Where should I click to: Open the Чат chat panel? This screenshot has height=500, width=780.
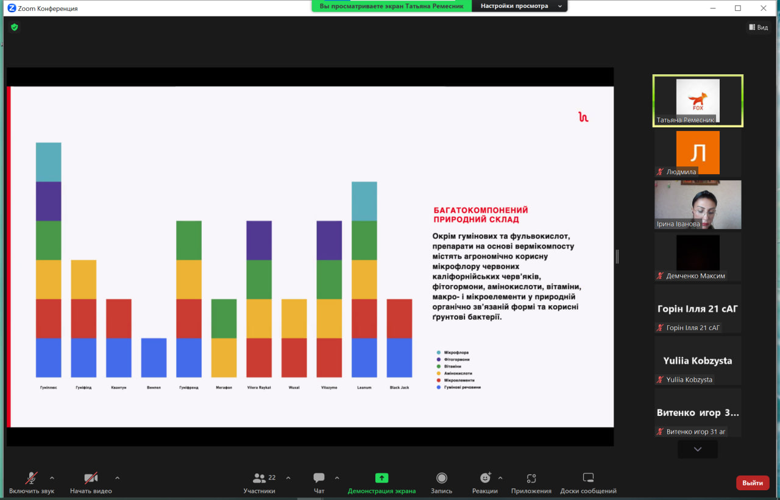tap(319, 482)
